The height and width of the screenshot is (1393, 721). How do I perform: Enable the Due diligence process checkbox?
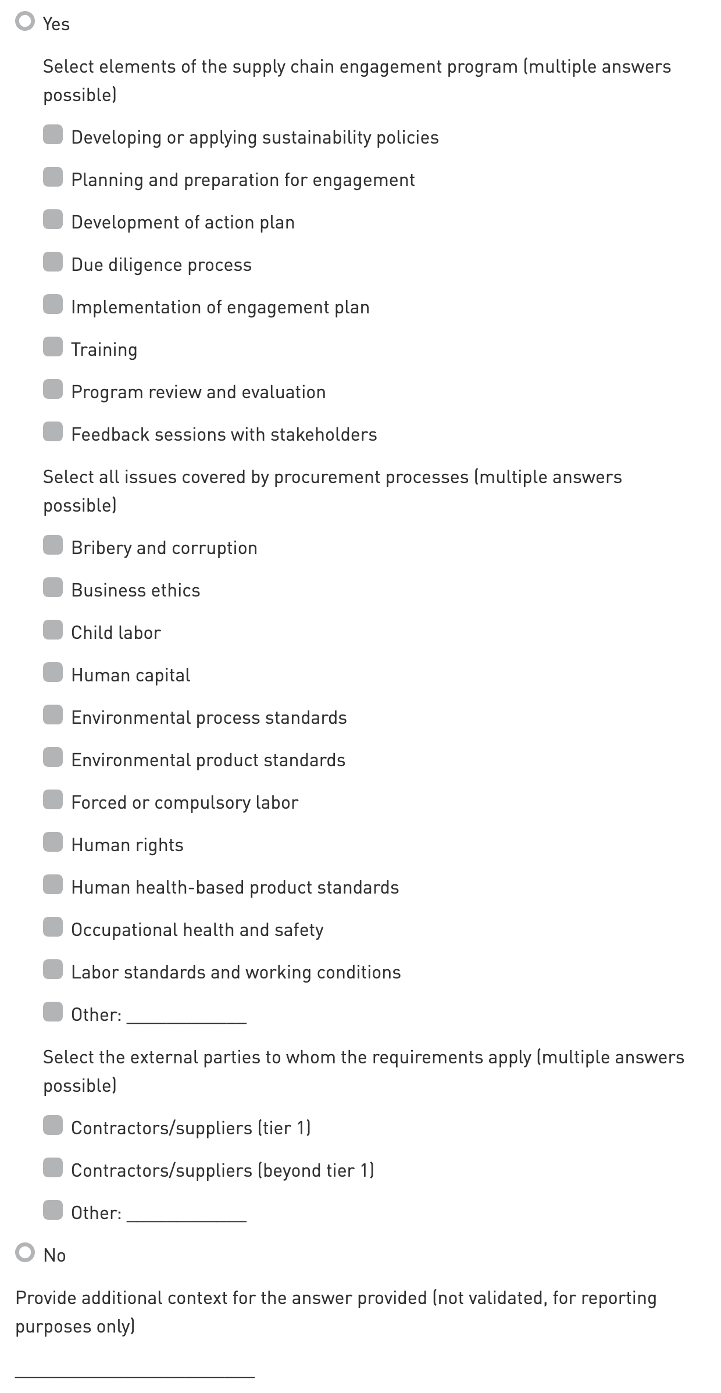click(53, 263)
